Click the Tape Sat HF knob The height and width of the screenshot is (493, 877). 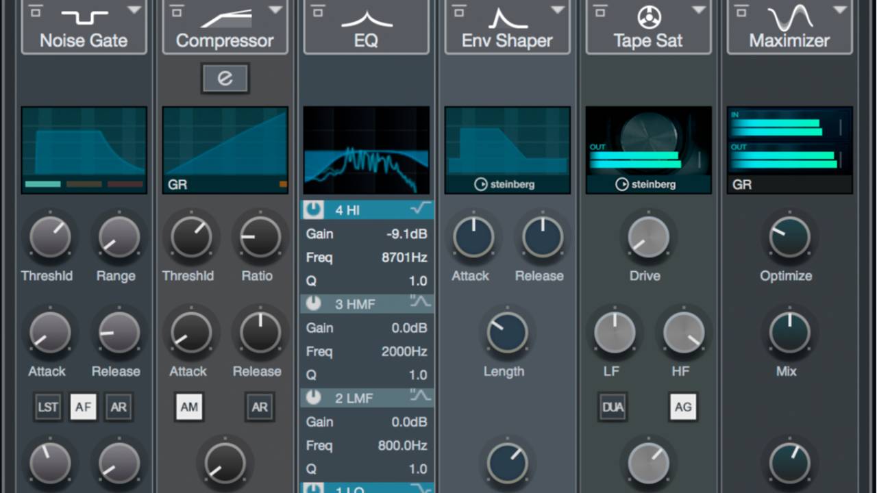pyautogui.click(x=684, y=332)
